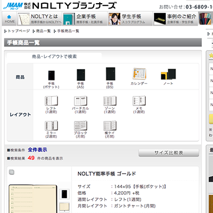Open the NOLTYとは menu item

39,19
